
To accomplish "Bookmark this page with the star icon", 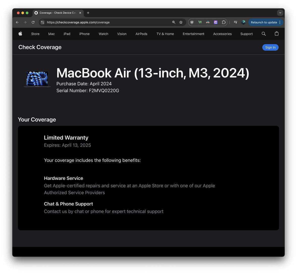I will 181,22.
